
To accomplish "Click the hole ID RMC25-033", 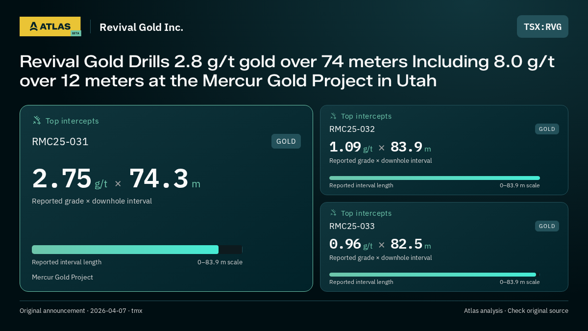I will coord(352,226).
